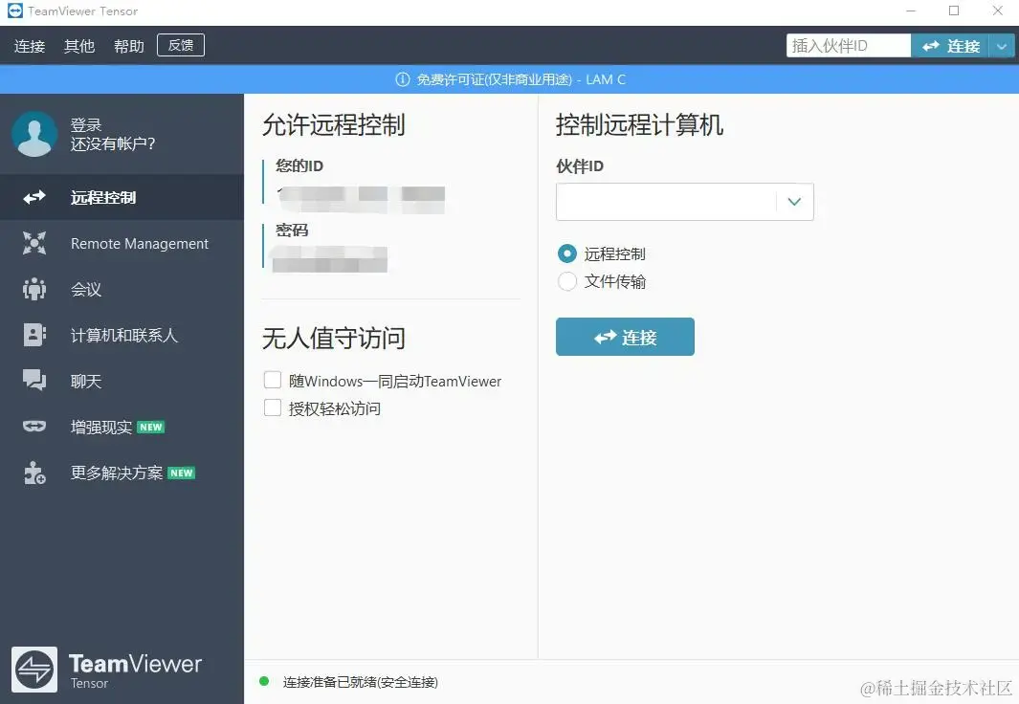Click the Remote Management sidebar icon
Image resolution: width=1019 pixels, height=704 pixels.
click(34, 244)
